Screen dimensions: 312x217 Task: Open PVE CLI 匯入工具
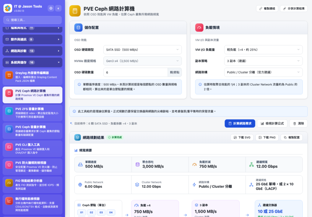click(x=32, y=149)
